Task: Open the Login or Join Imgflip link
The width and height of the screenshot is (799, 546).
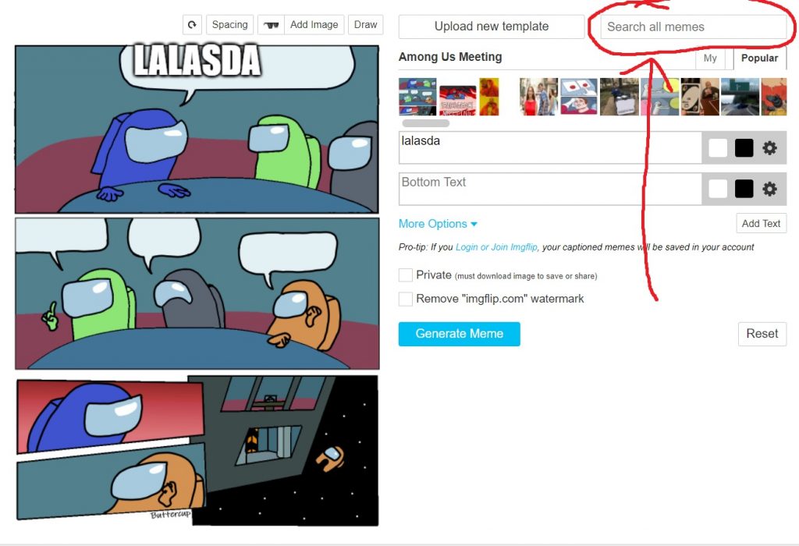Action: [x=496, y=247]
